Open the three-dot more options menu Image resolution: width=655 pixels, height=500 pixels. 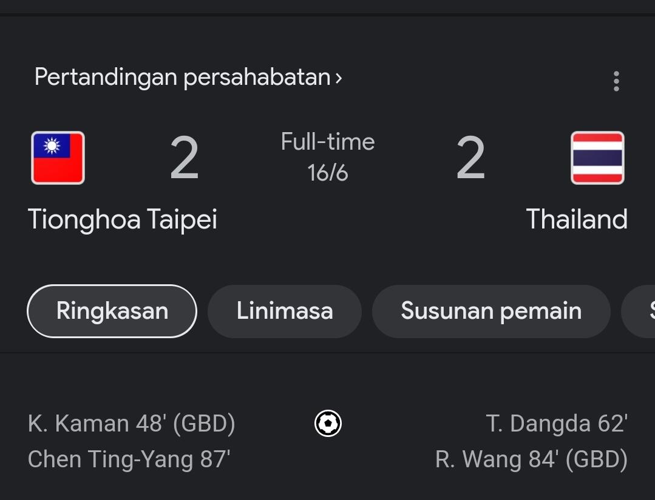pos(616,81)
